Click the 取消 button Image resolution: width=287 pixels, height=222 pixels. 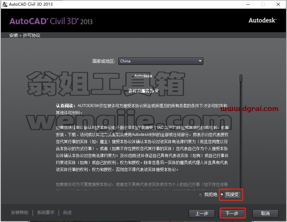point(265,213)
